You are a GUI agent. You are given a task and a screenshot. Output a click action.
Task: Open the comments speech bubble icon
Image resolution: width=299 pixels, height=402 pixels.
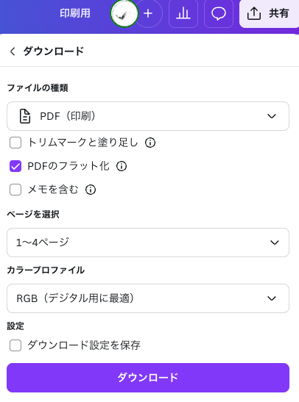219,13
